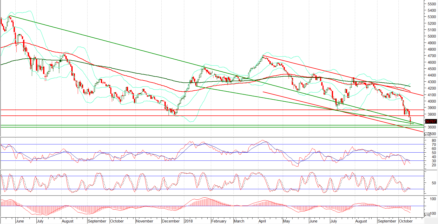Click the 4300 price label on axis
438x224 pixels.
click(432, 82)
